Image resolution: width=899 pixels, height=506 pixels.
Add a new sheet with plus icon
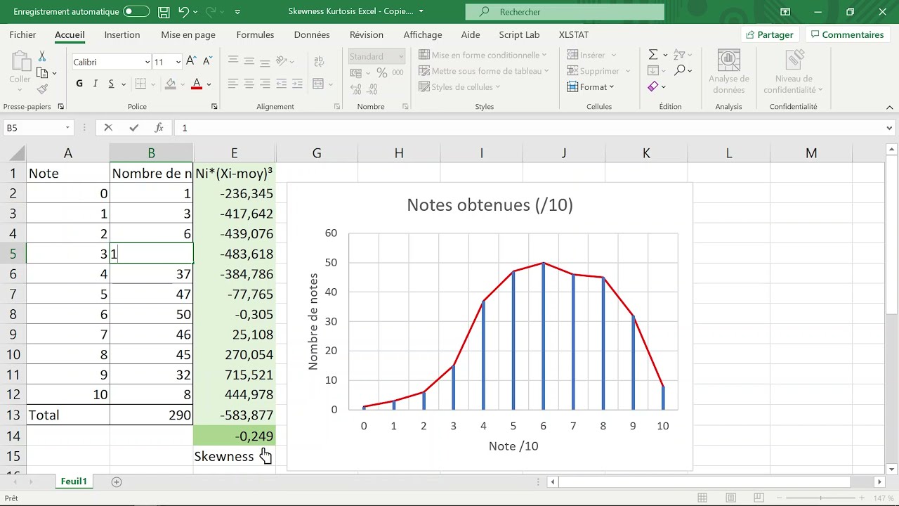coord(117,481)
